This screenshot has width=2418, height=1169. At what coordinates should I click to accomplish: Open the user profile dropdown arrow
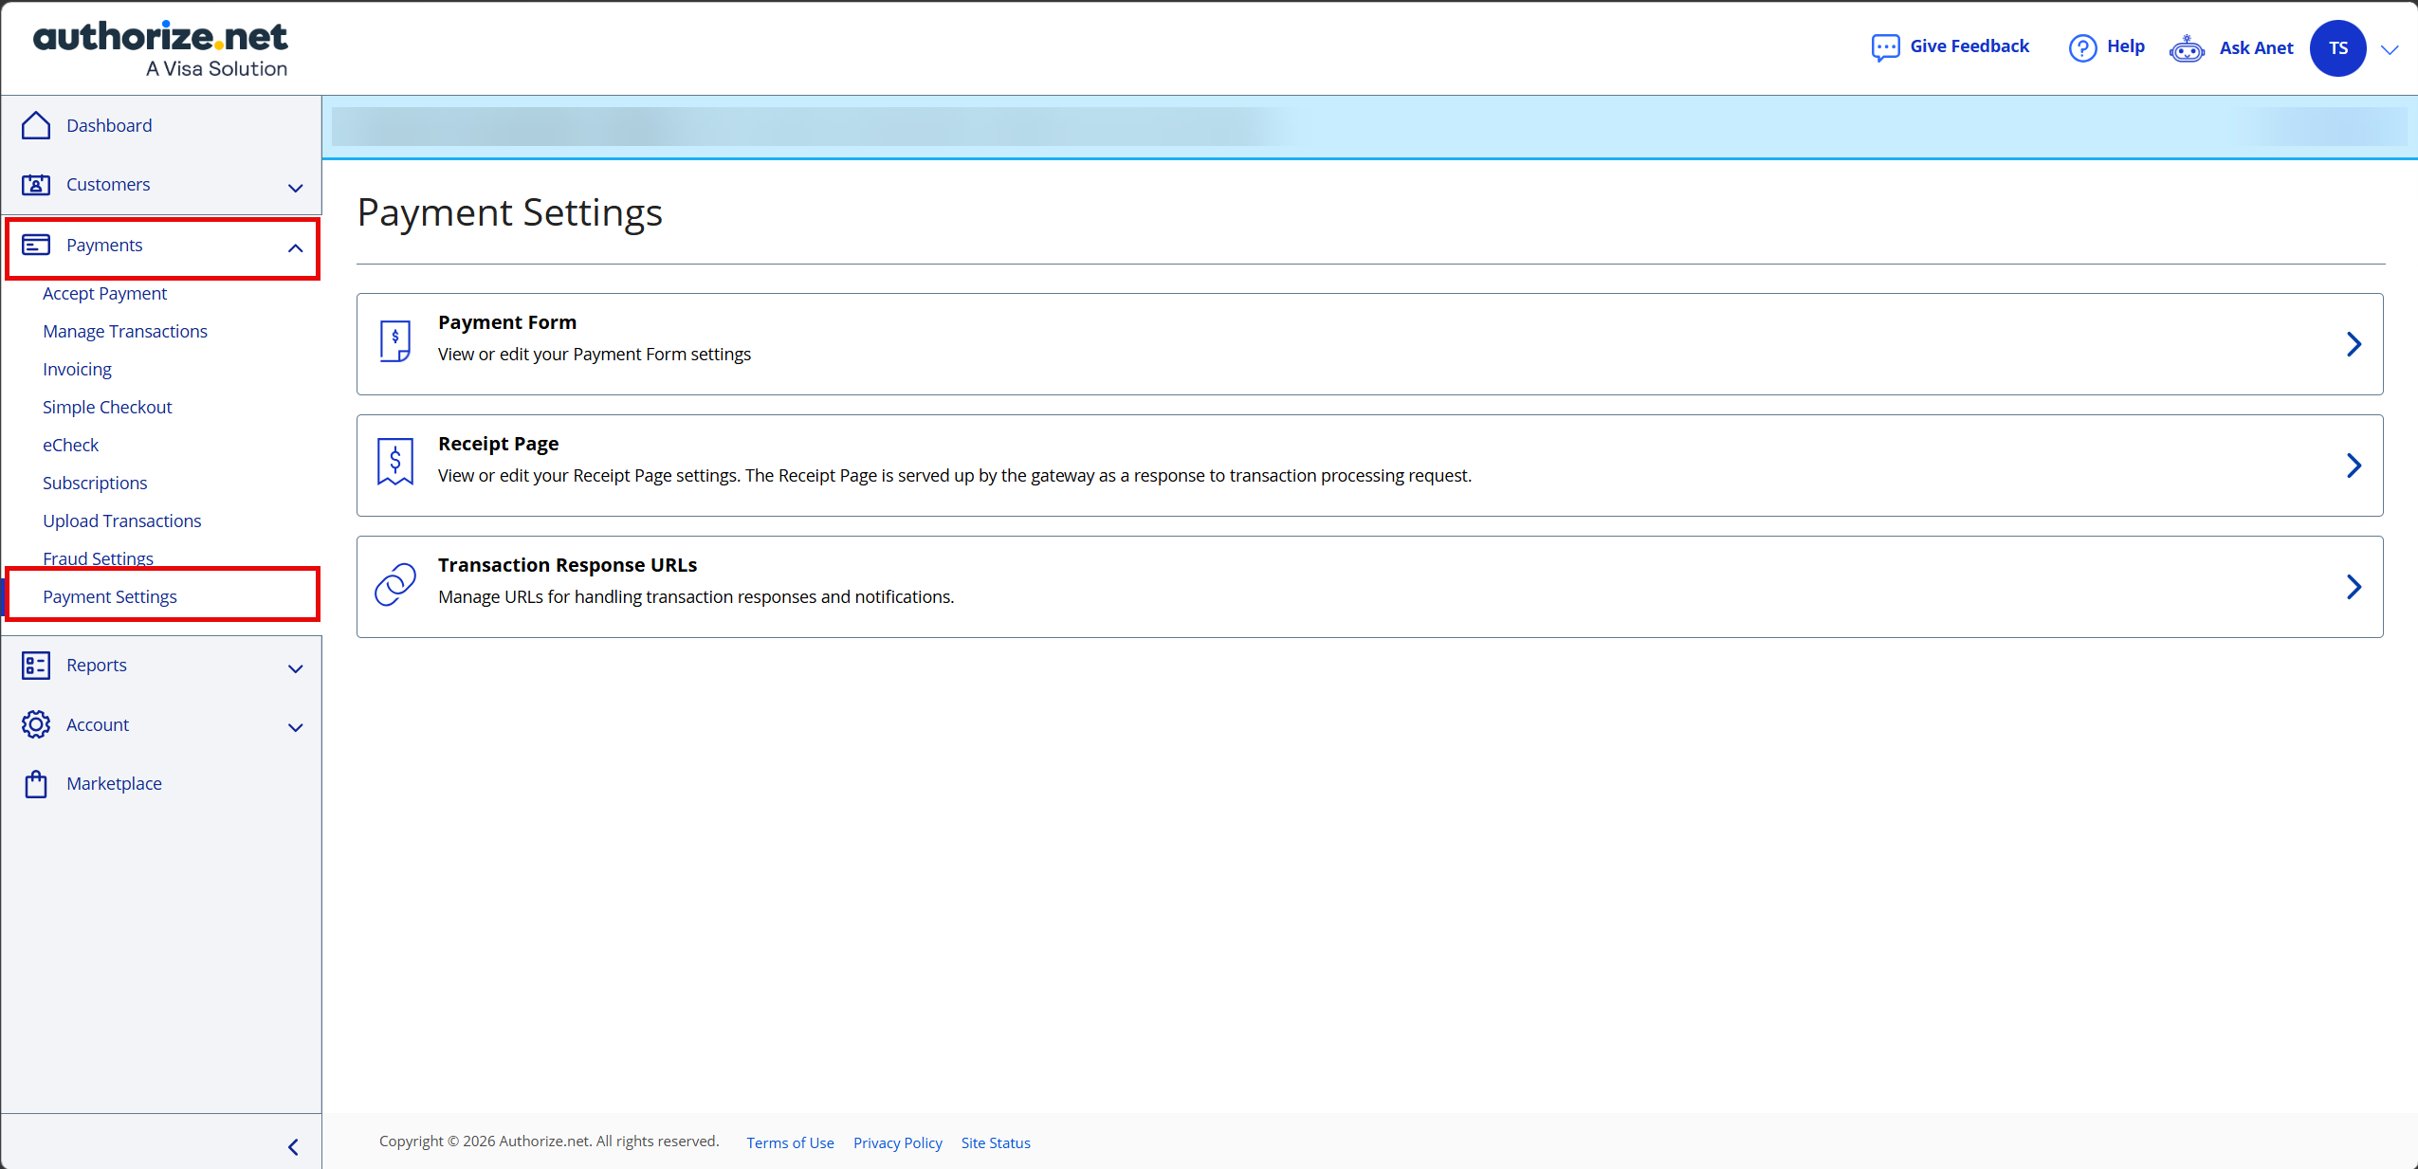coord(2390,50)
